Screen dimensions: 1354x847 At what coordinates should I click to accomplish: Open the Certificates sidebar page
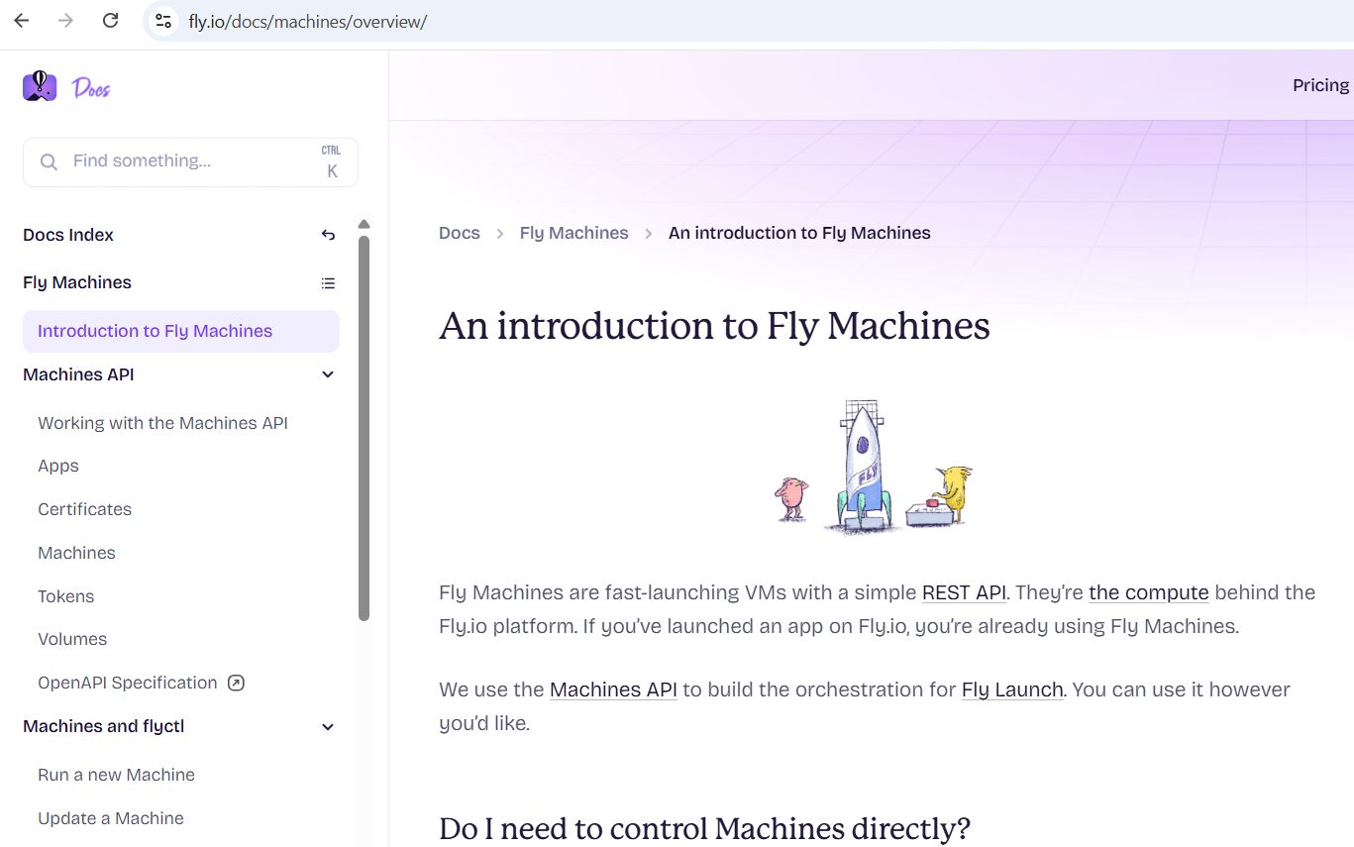(x=84, y=509)
